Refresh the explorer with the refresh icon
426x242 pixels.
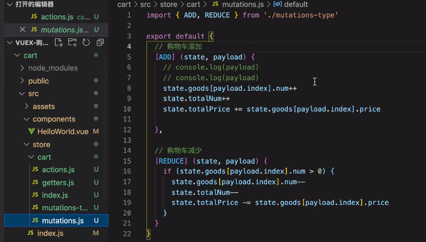pyautogui.click(x=86, y=42)
